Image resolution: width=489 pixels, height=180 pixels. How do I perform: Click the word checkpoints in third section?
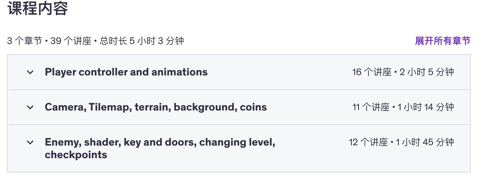(x=76, y=155)
